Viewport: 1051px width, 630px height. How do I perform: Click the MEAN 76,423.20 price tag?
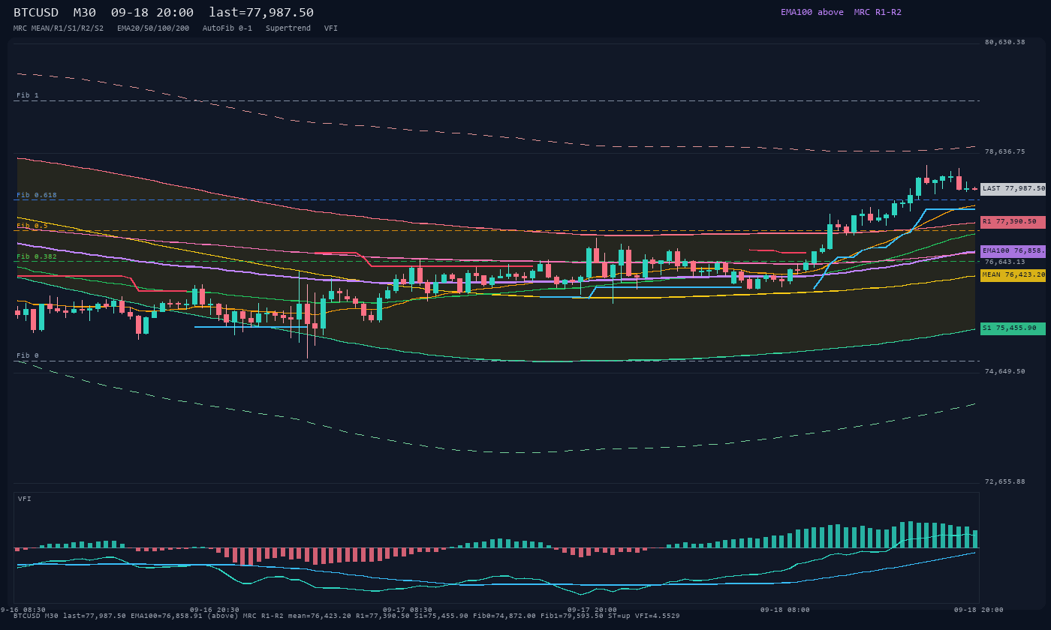tap(1013, 275)
